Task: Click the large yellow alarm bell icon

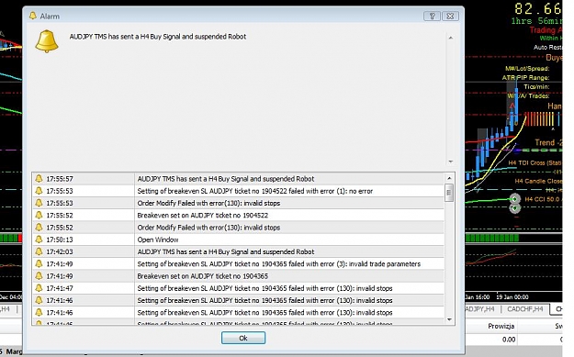Action: click(x=47, y=41)
